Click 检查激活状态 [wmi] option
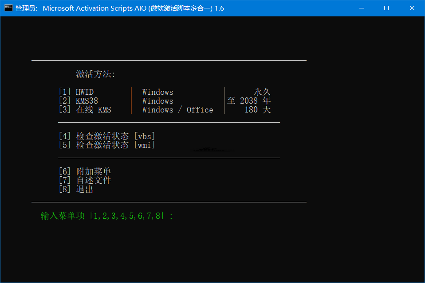The image size is (425, 283). 107,145
